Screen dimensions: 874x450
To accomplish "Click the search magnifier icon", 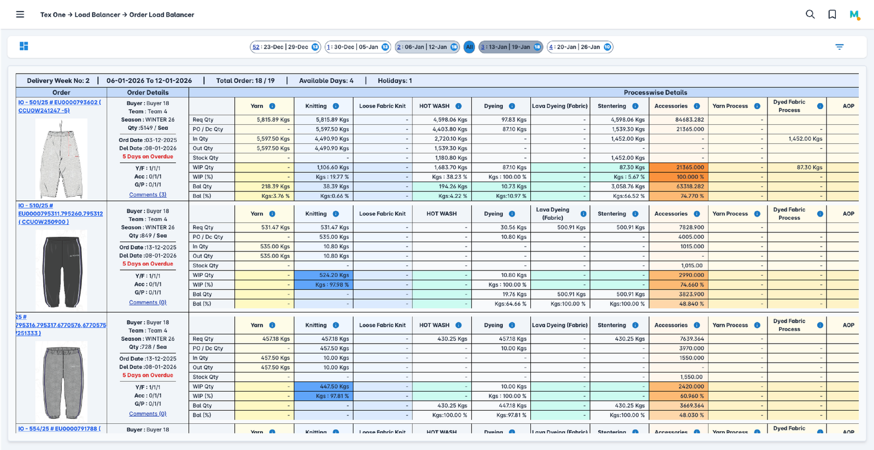I will [810, 15].
